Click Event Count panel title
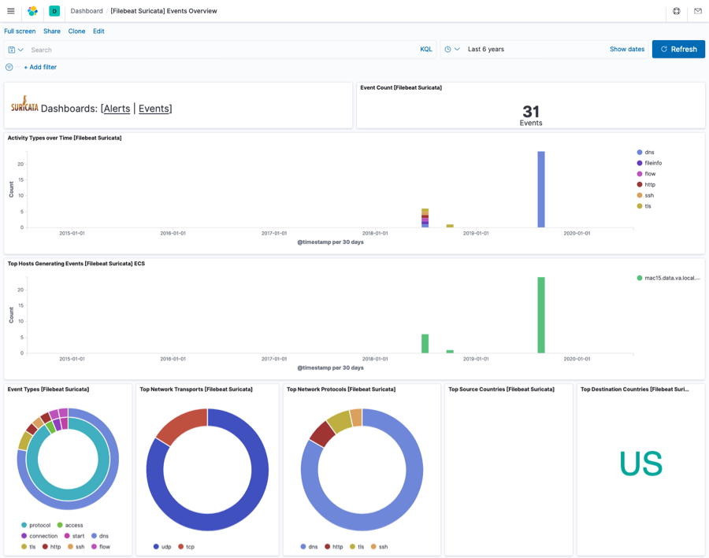709x558 pixels. pyautogui.click(x=401, y=87)
